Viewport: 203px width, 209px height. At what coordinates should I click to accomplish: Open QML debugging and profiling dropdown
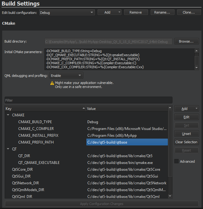click(x=66, y=76)
